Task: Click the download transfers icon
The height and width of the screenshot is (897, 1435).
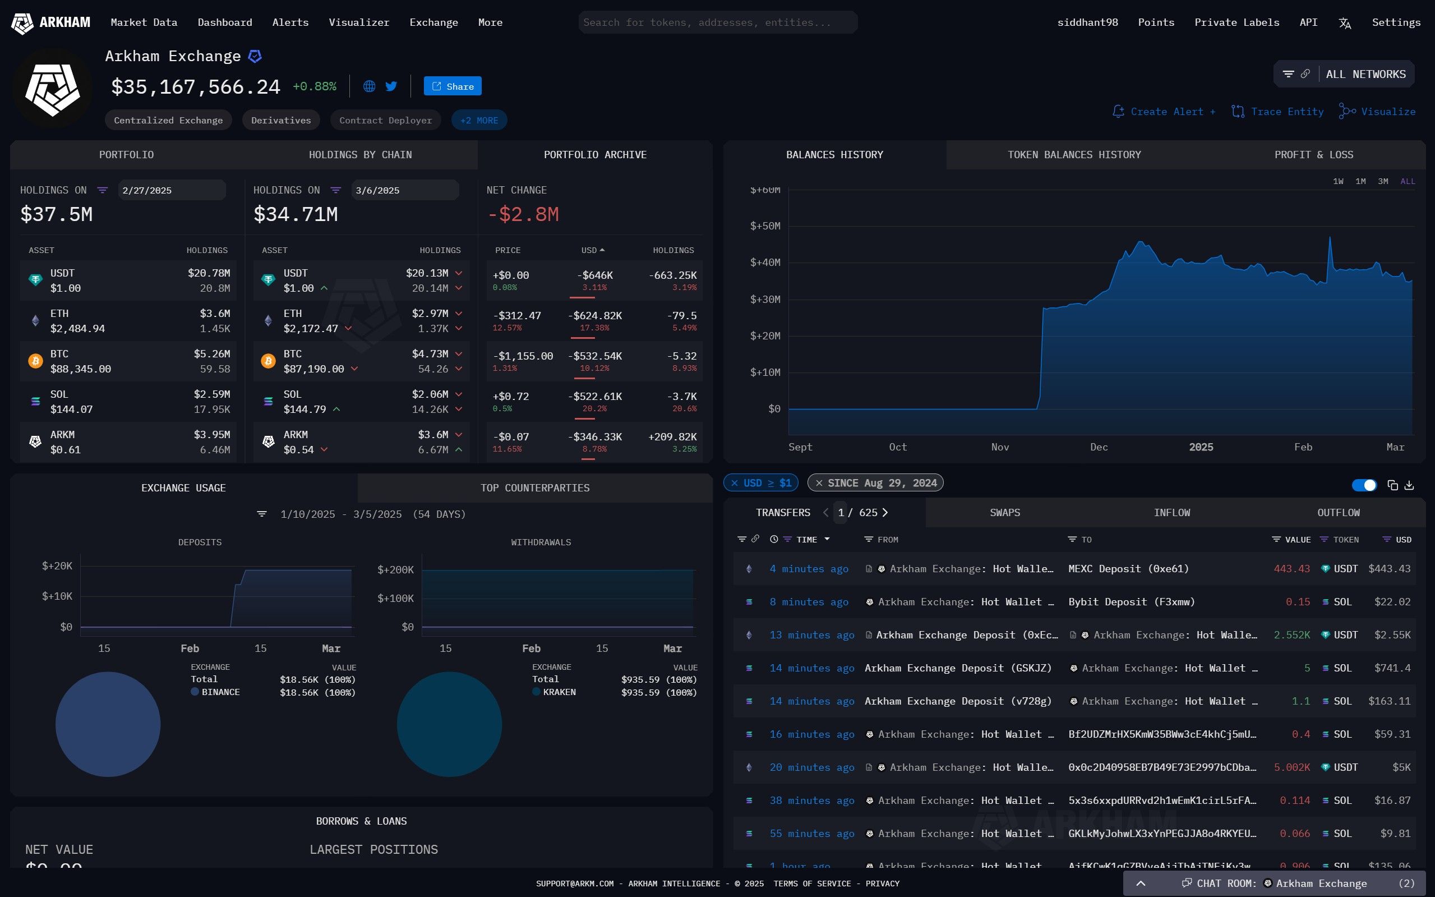Action: (x=1410, y=485)
